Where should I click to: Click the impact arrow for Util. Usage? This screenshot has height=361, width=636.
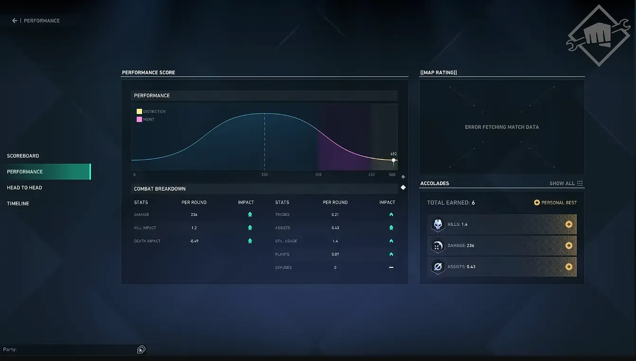(391, 241)
